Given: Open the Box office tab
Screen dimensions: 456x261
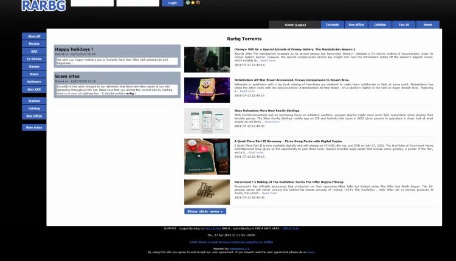Looking at the screenshot, I should coord(356,25).
